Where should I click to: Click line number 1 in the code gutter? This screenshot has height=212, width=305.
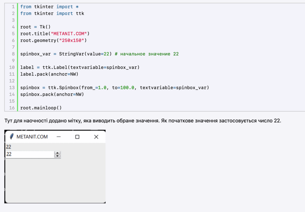[x=13, y=7]
